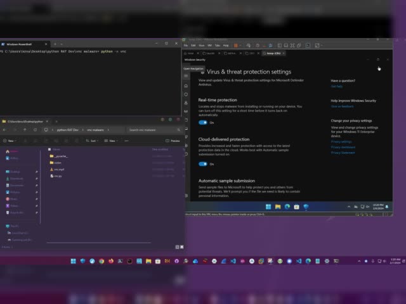Open the VMware View menu

(202, 46)
